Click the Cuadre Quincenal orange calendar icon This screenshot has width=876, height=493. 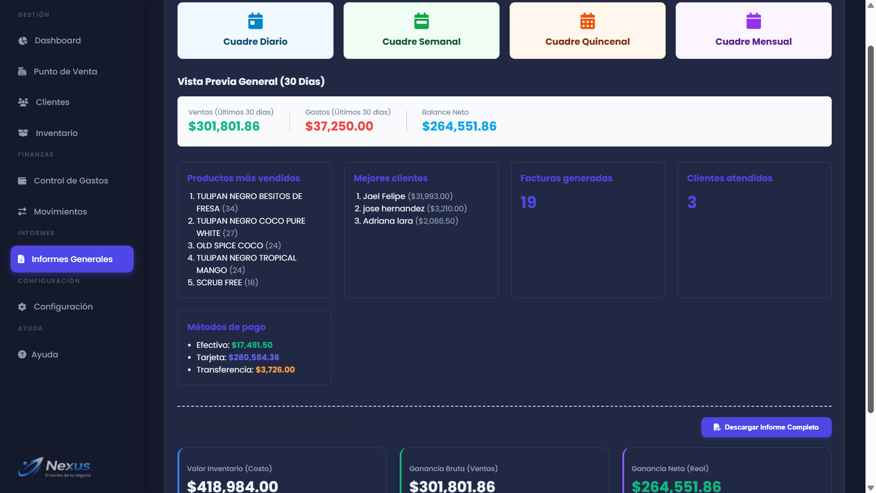(x=587, y=21)
